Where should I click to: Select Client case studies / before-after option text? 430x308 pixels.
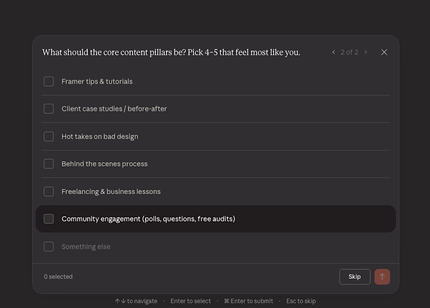coord(114,109)
